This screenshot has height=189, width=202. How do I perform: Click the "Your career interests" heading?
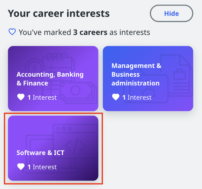(x=59, y=13)
